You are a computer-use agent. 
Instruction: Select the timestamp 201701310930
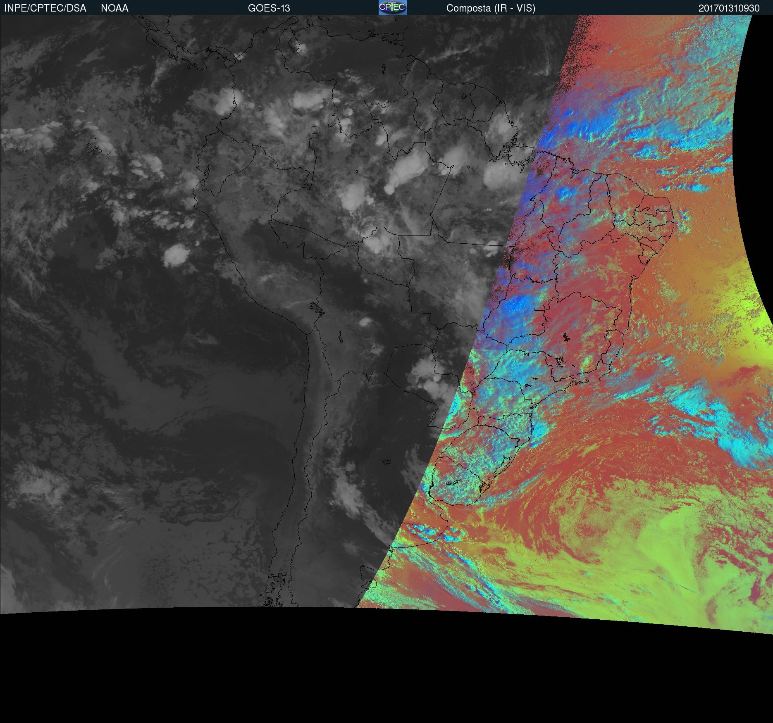pyautogui.click(x=729, y=8)
